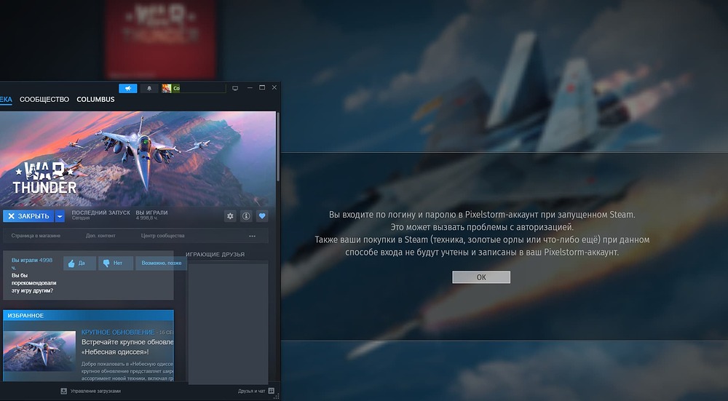
Task: Open the СООБЩЕСТВО tab
Action: [x=44, y=99]
